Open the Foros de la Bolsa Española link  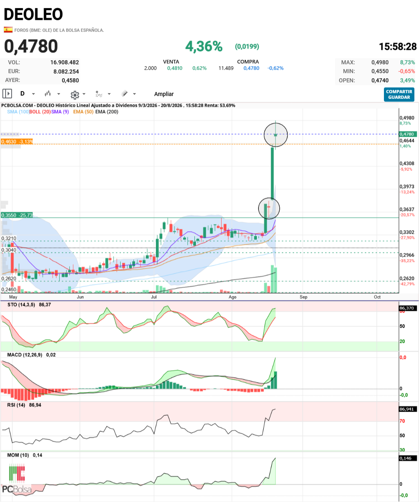[59, 30]
